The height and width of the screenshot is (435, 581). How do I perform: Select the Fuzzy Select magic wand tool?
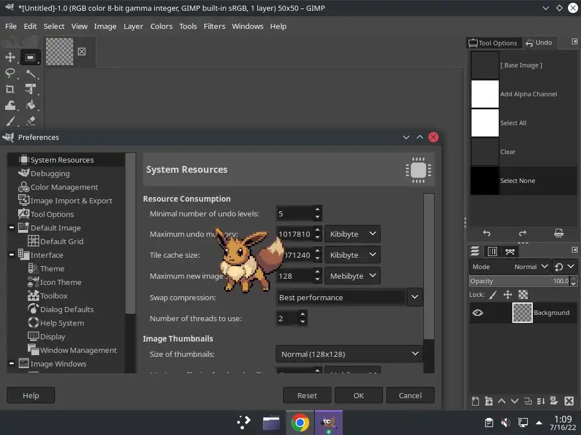[x=31, y=73]
